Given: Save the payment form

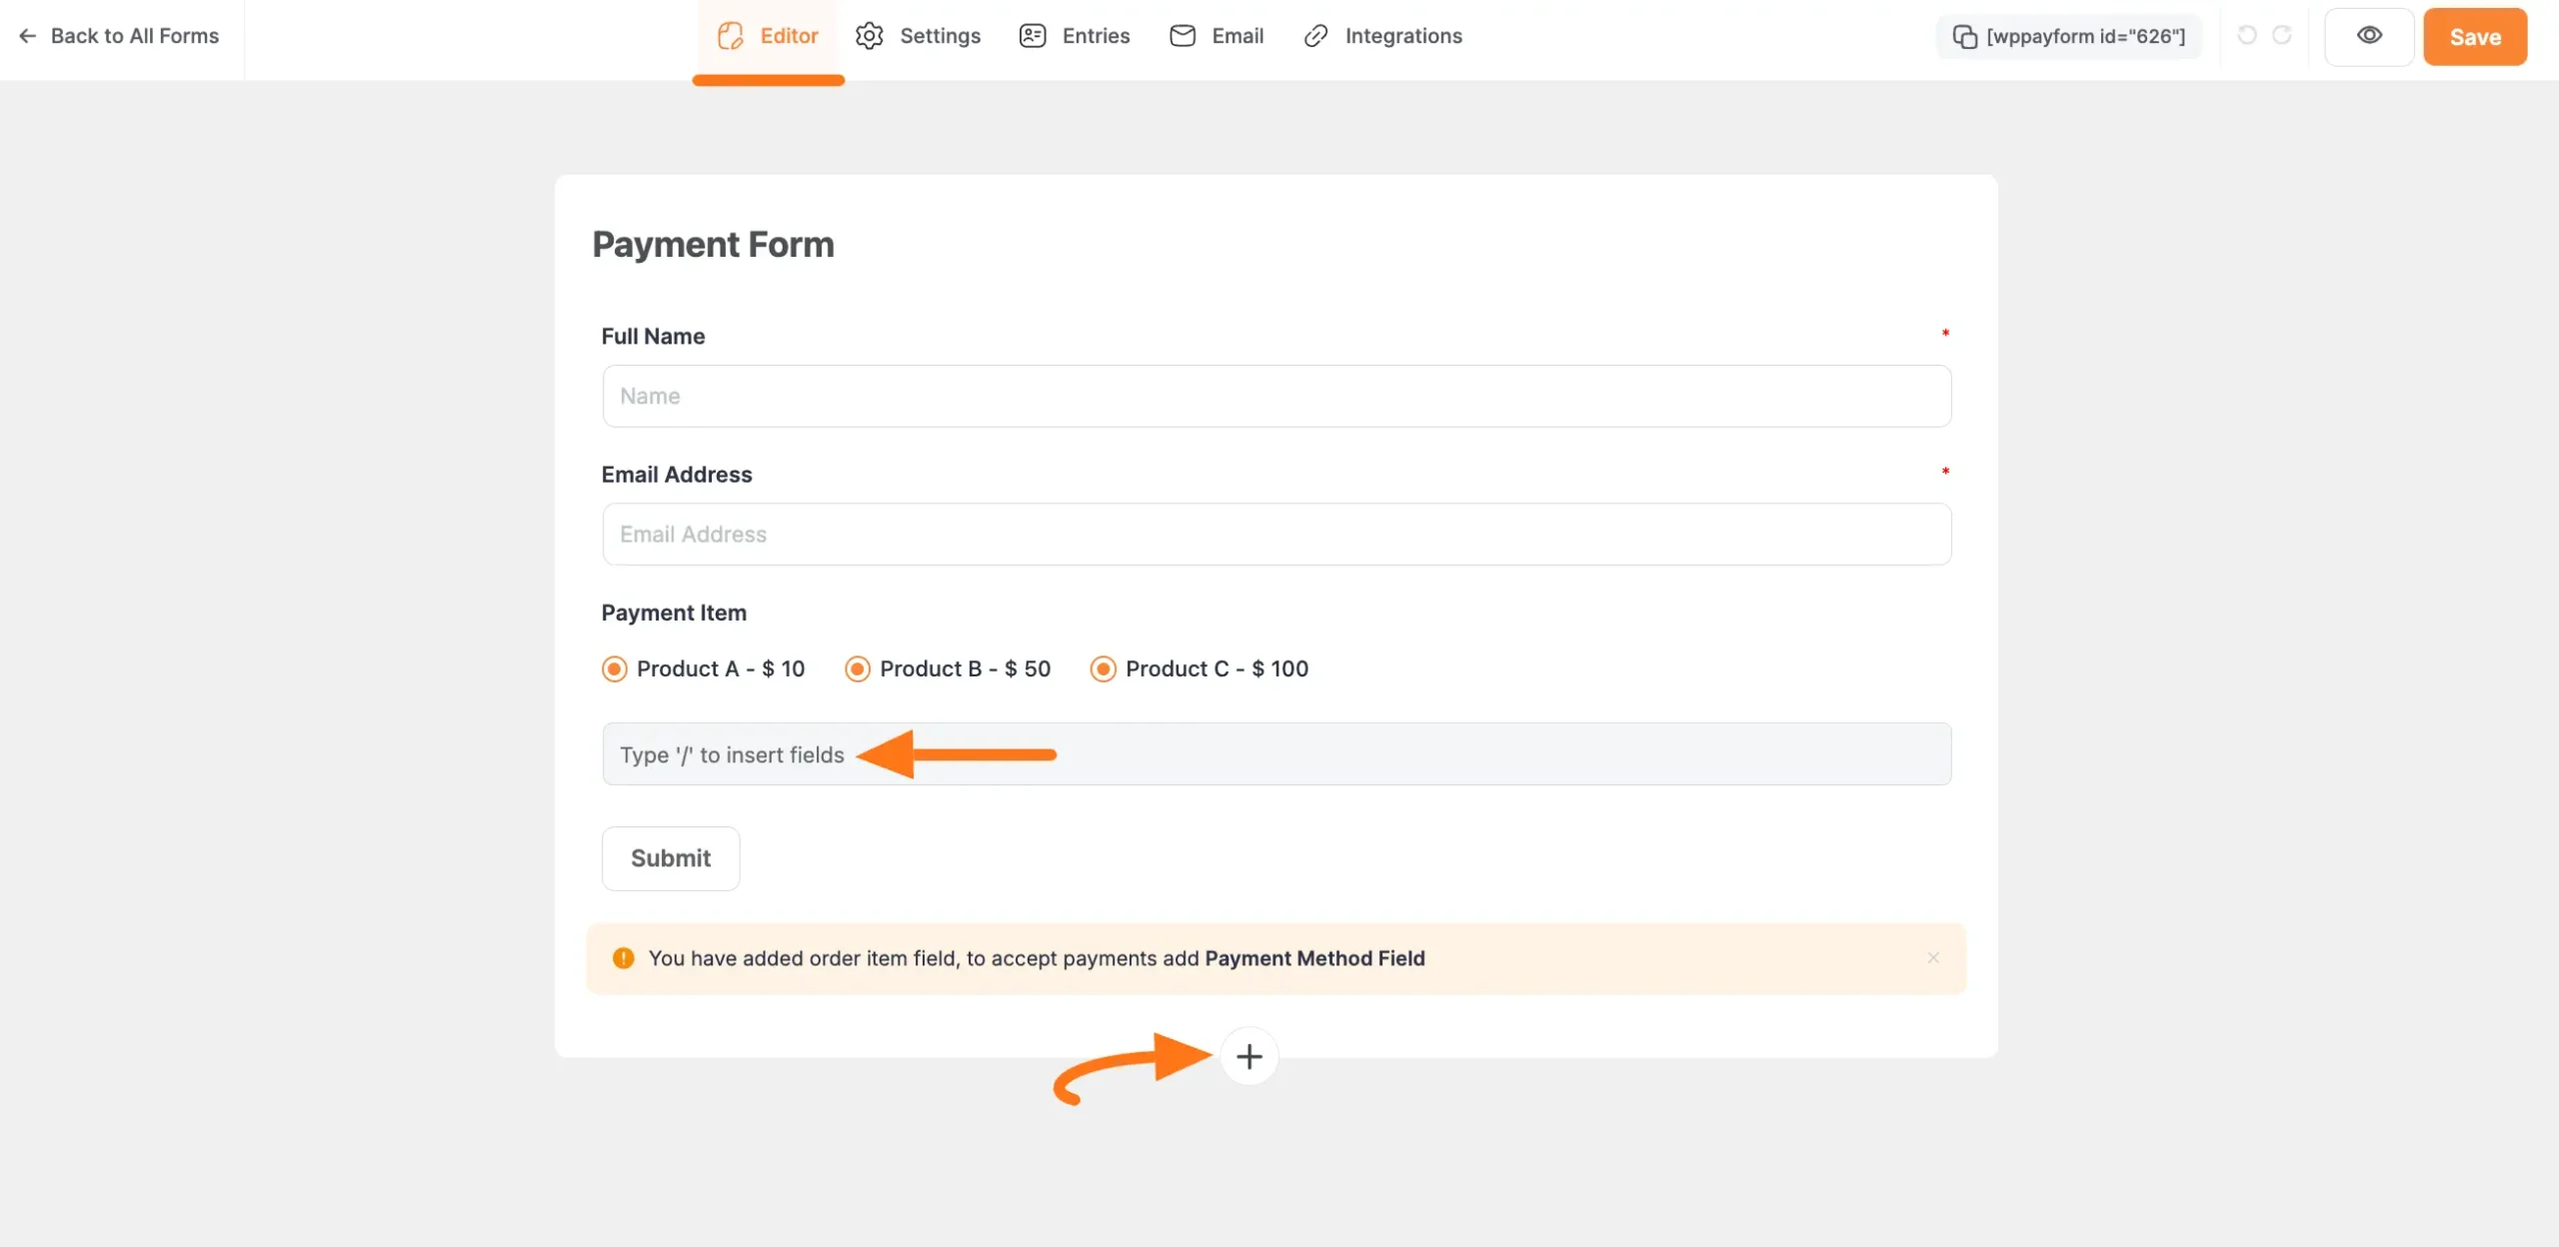Looking at the screenshot, I should 2474,36.
